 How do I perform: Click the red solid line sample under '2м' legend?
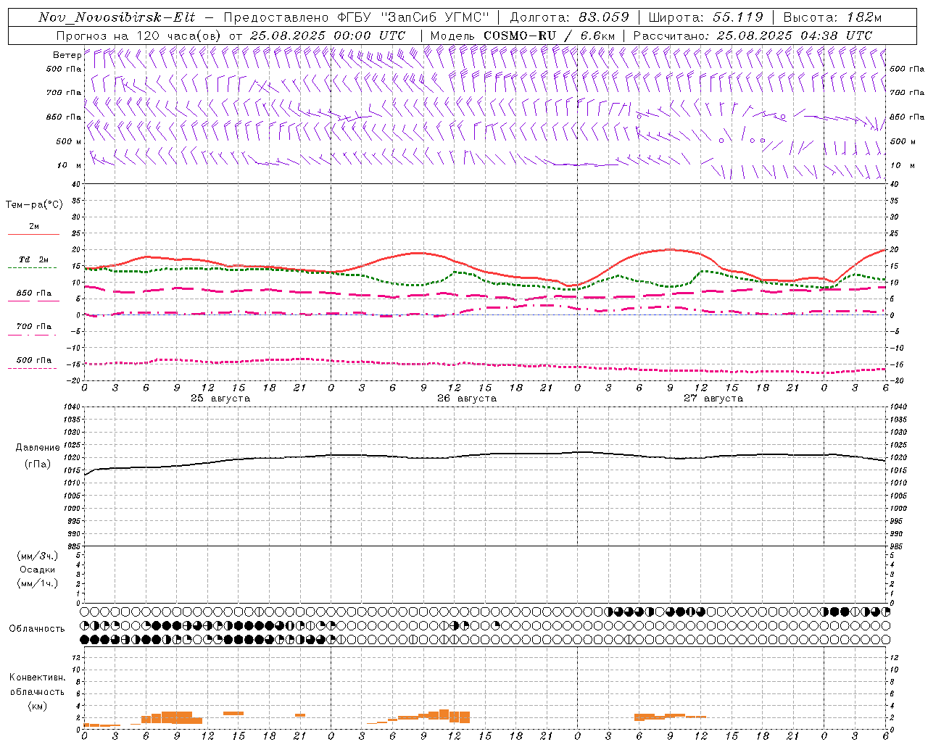tap(33, 235)
